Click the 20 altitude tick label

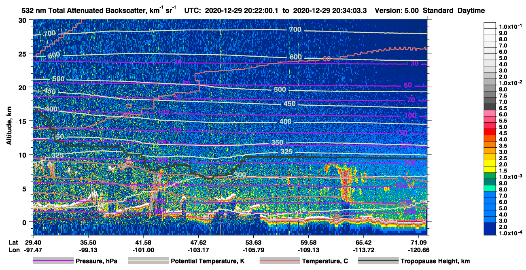tap(23, 87)
